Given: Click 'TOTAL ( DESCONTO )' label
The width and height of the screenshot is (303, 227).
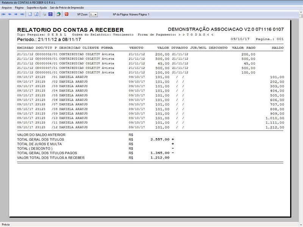Looking at the screenshot, I should point(35,148).
